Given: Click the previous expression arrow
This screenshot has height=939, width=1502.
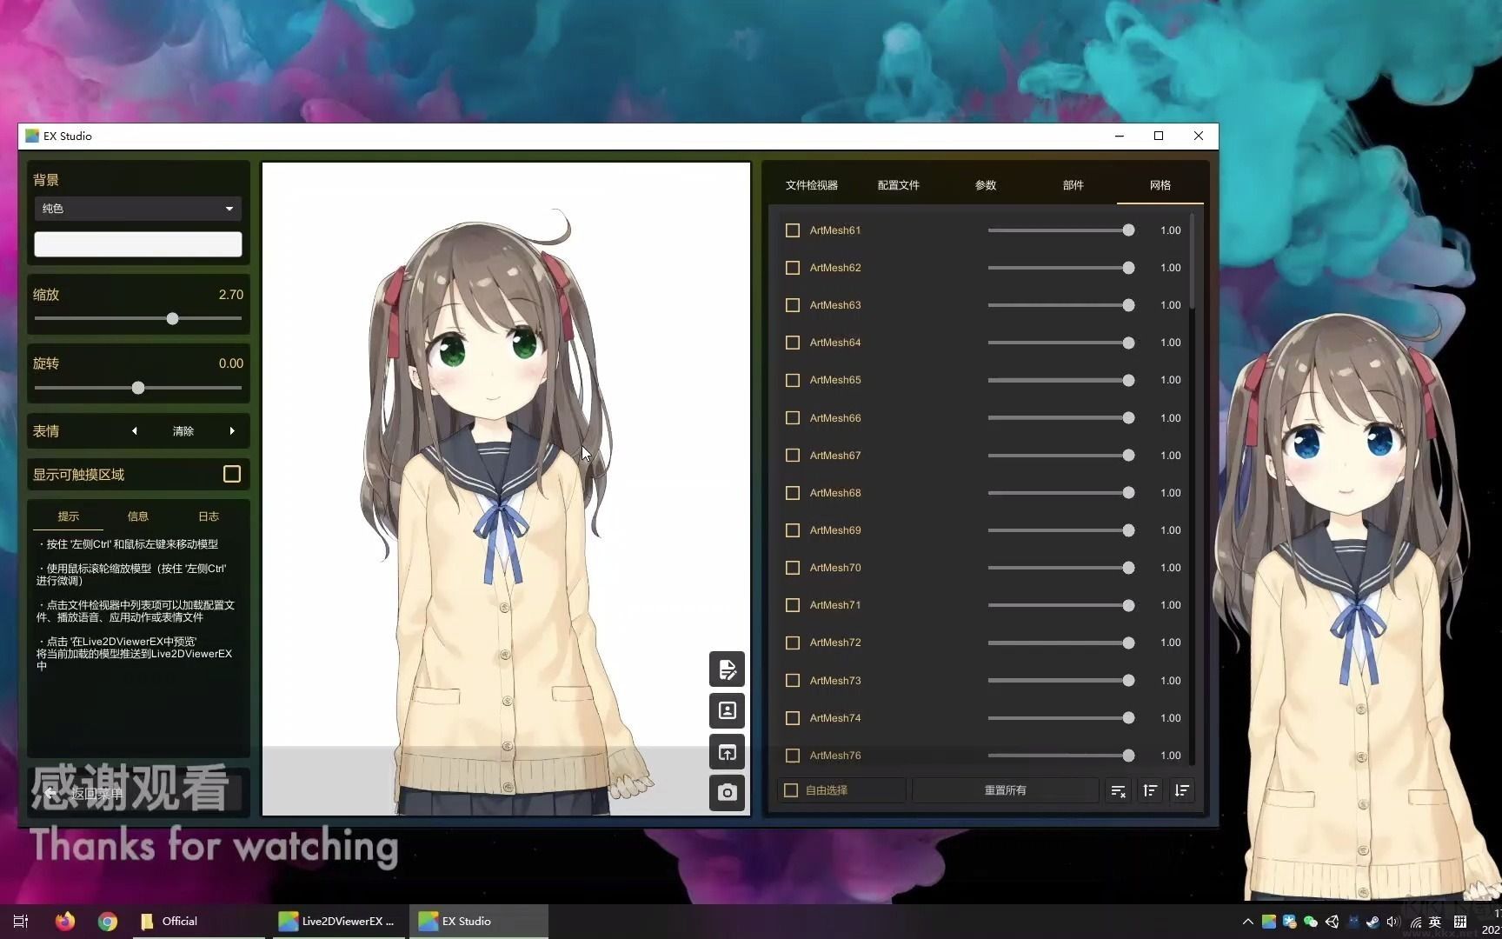Looking at the screenshot, I should (135, 430).
